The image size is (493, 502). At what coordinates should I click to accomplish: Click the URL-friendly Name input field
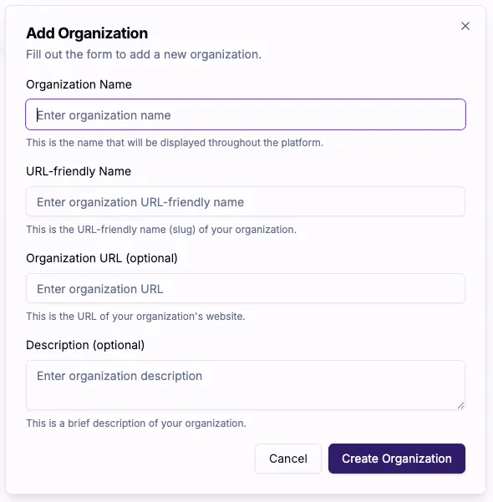click(x=246, y=201)
